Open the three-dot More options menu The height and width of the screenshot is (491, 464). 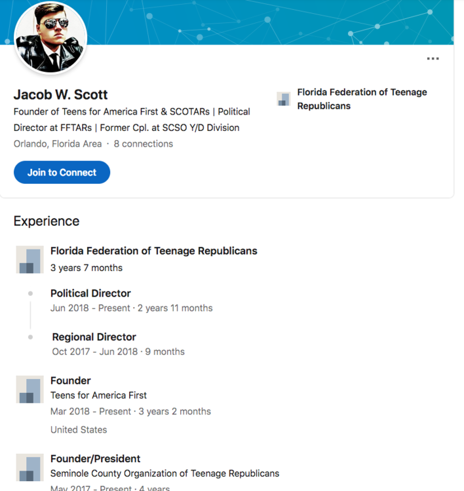coord(433,59)
